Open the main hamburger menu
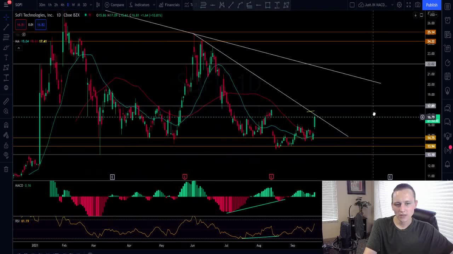453x254 pixels. click(x=6, y=5)
